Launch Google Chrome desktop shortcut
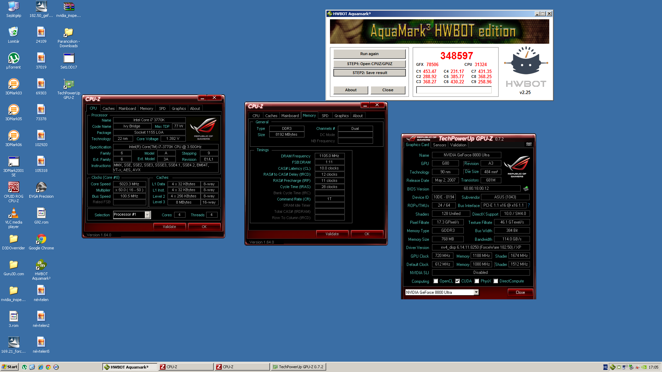The height and width of the screenshot is (372, 662). (41, 241)
